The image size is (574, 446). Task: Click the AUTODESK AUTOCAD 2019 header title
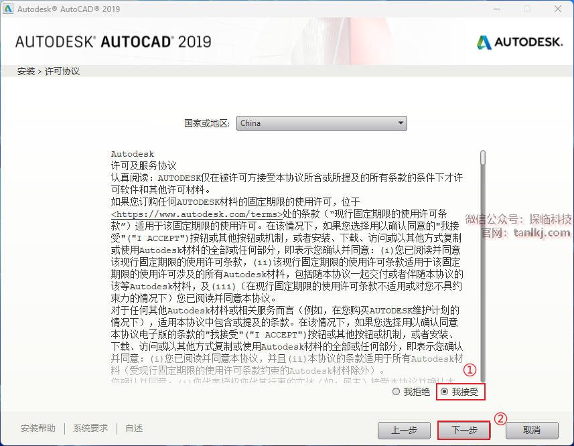[x=113, y=42]
